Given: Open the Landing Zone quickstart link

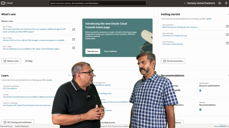Looking at the screenshot, I should click(104, 94).
